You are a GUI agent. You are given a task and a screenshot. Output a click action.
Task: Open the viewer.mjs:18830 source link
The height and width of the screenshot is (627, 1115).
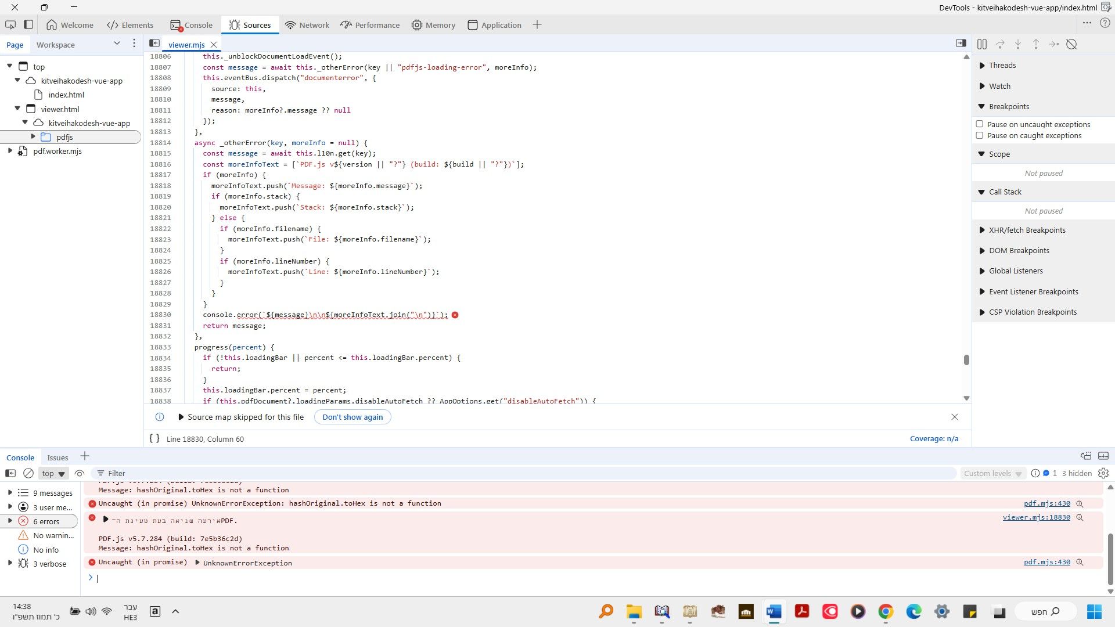(1036, 517)
